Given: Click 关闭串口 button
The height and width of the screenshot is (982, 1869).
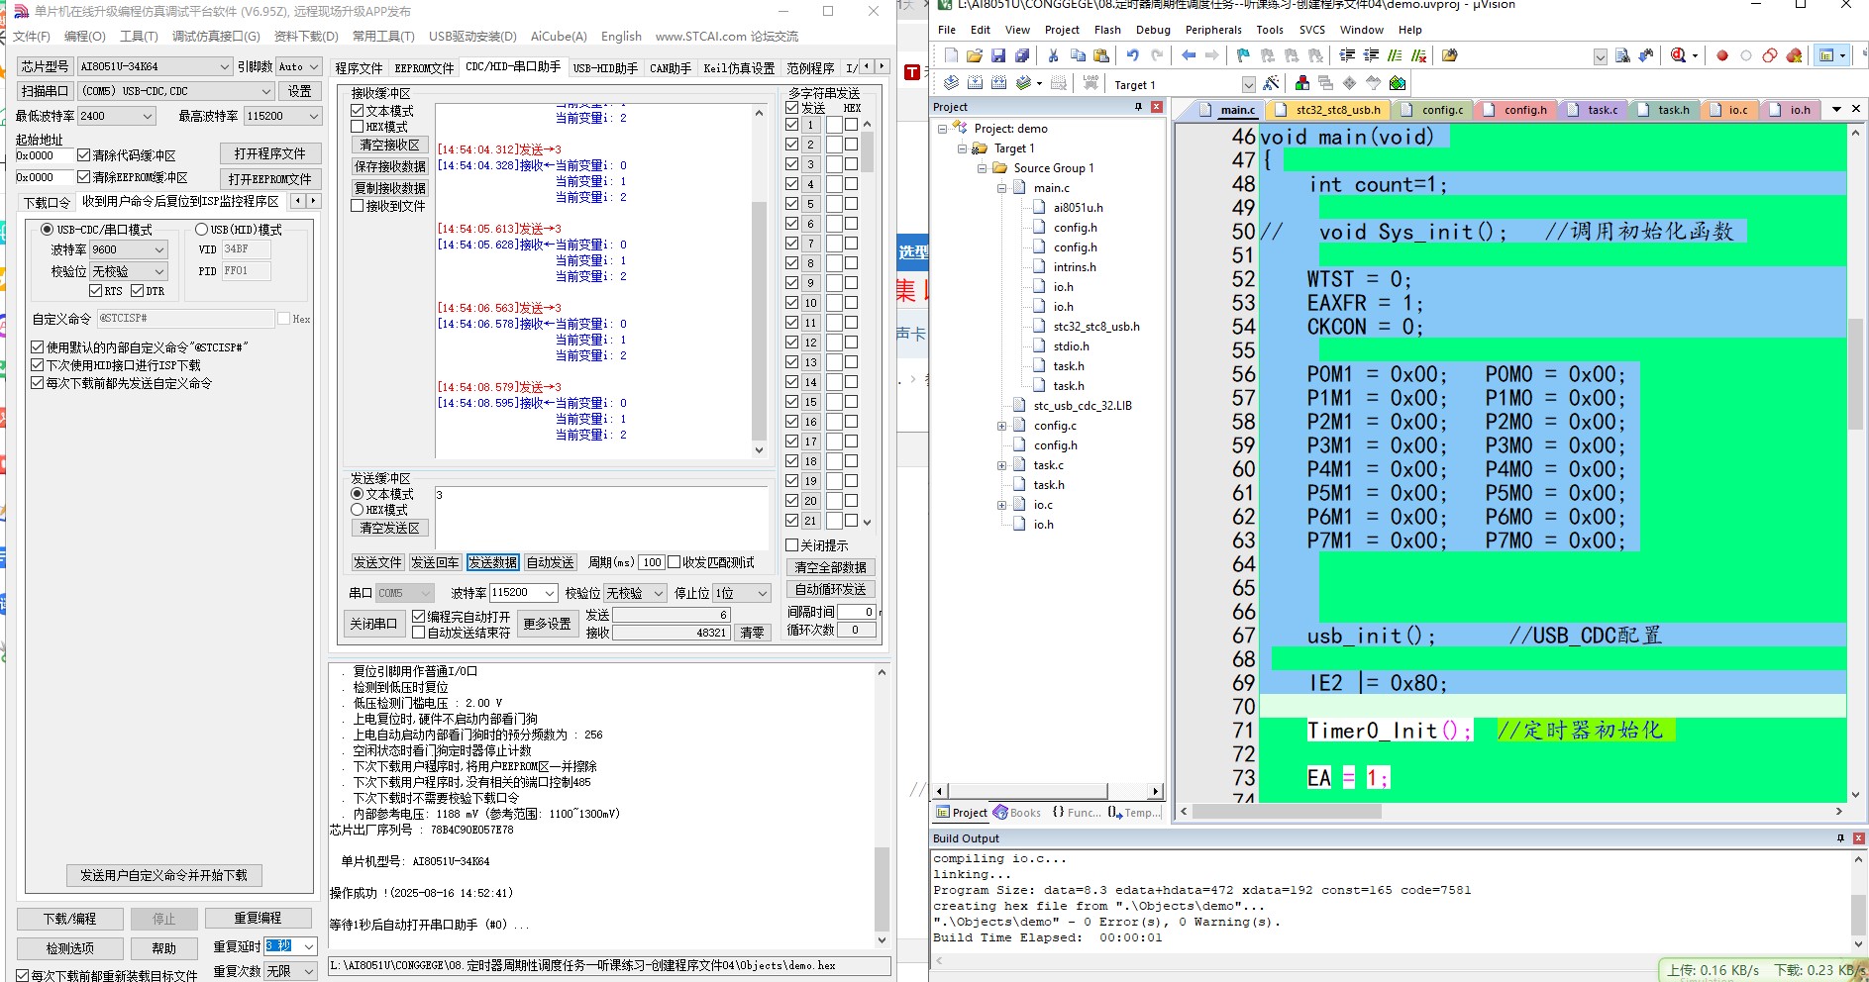Looking at the screenshot, I should 373,624.
